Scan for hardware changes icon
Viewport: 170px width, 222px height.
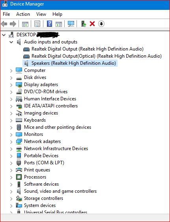(x=71, y=24)
